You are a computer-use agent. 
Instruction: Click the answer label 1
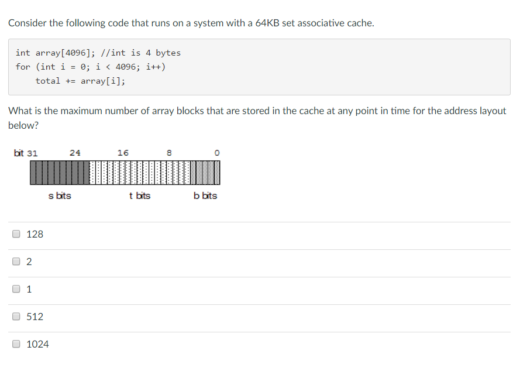click(29, 289)
